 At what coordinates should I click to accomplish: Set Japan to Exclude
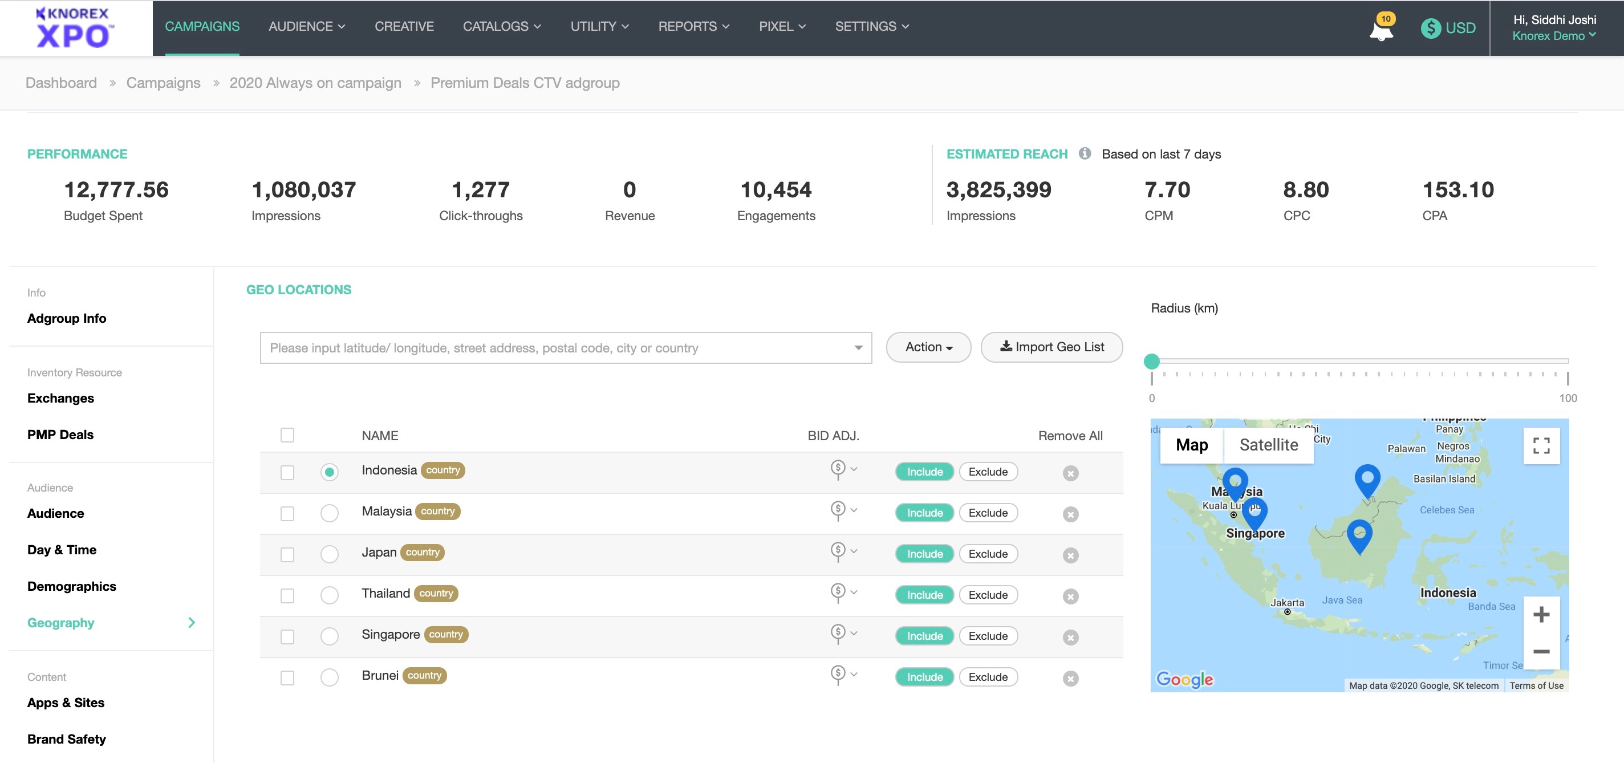coord(988,554)
